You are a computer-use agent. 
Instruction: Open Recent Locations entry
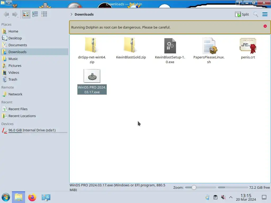pyautogui.click(x=34, y=116)
